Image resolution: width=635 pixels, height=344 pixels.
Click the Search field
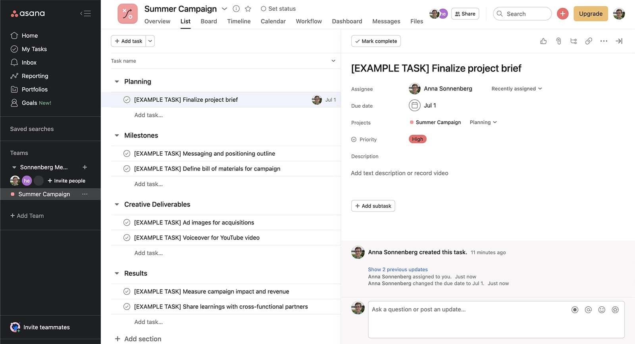(x=522, y=14)
